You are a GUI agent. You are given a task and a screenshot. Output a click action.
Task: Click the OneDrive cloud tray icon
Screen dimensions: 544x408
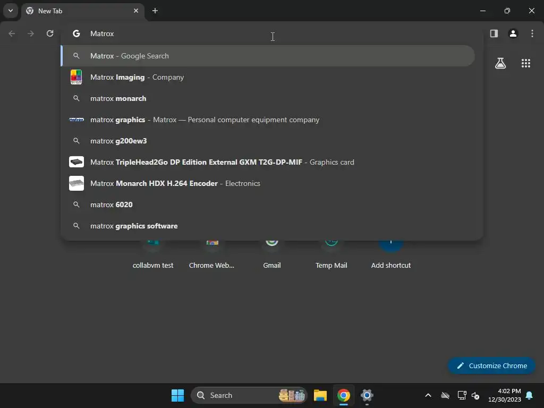point(445,395)
